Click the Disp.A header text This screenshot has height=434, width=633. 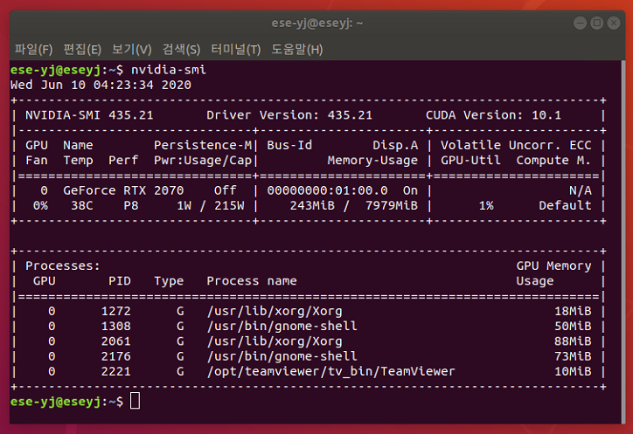tap(395, 145)
